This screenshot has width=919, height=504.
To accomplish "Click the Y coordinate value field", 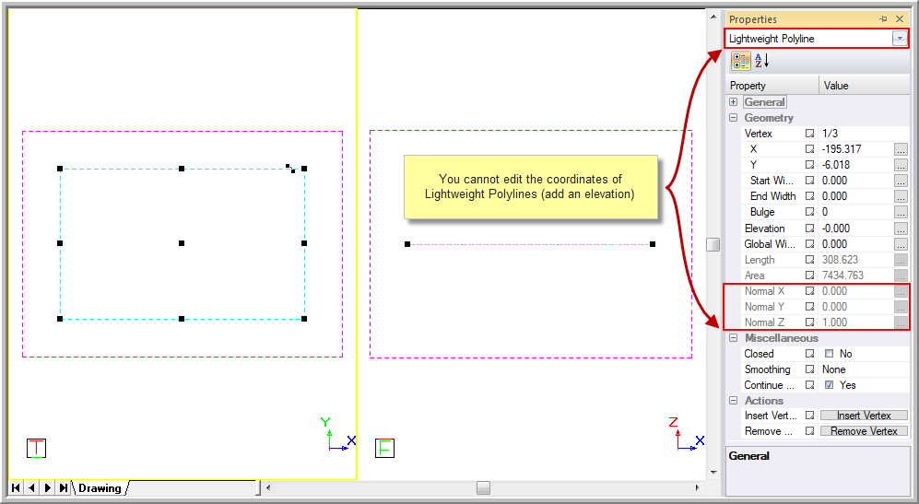I will 854,165.
